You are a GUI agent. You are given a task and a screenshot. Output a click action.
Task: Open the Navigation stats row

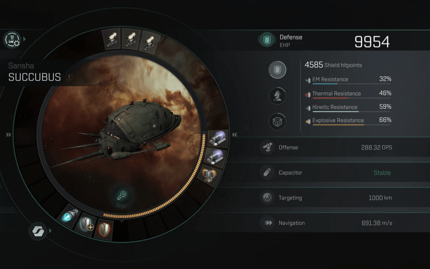click(326, 223)
